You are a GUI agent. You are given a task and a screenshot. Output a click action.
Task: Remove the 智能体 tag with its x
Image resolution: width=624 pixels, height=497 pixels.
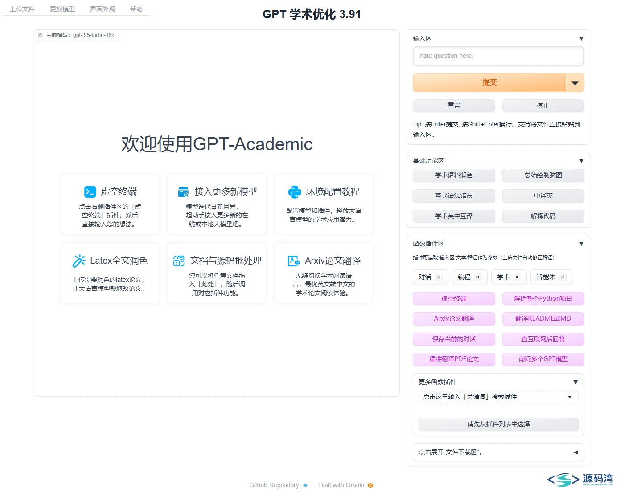tap(562, 277)
